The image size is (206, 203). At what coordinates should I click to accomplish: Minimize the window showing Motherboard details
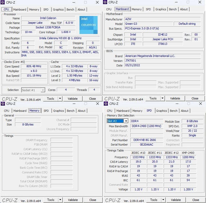[x=176, y=2]
